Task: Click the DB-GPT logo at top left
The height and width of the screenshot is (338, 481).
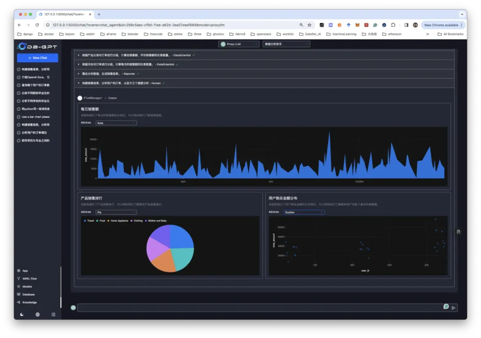Action: point(36,47)
